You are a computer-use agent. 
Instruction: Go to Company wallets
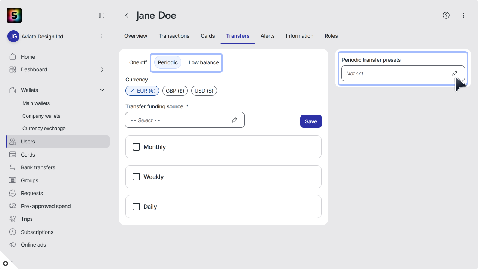click(x=41, y=116)
